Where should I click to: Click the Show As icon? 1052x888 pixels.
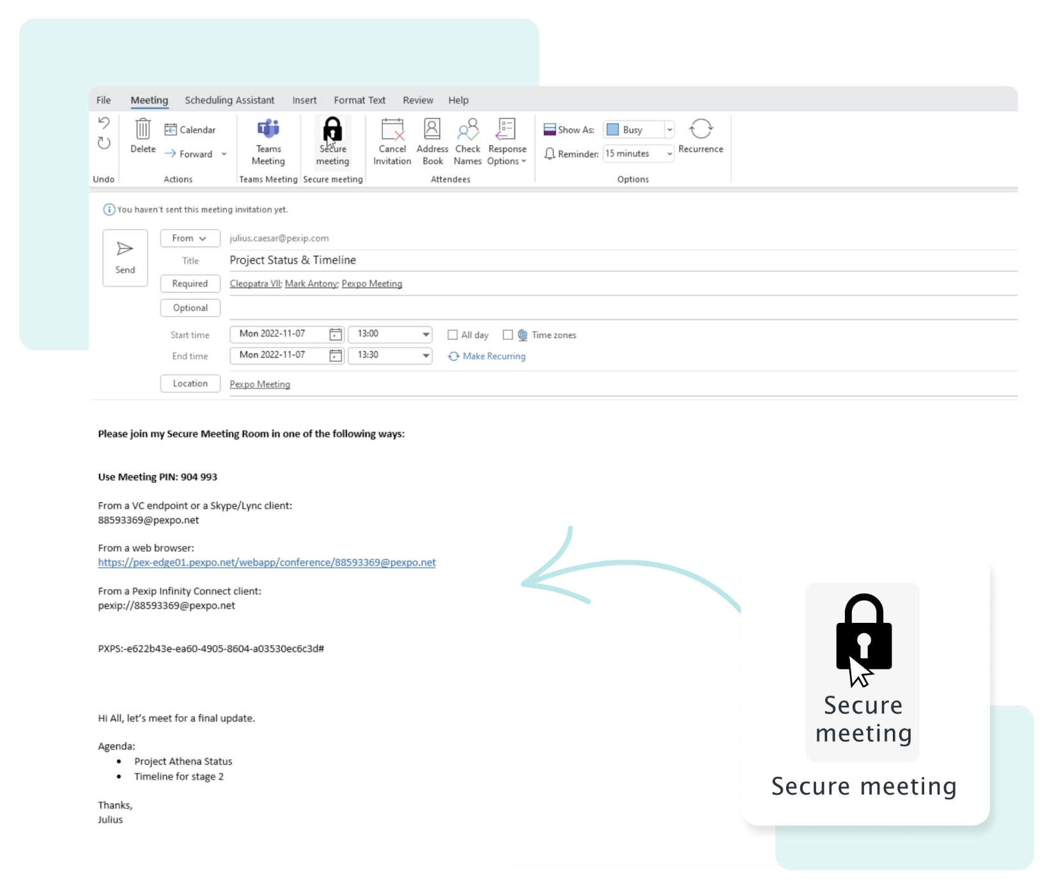click(550, 130)
